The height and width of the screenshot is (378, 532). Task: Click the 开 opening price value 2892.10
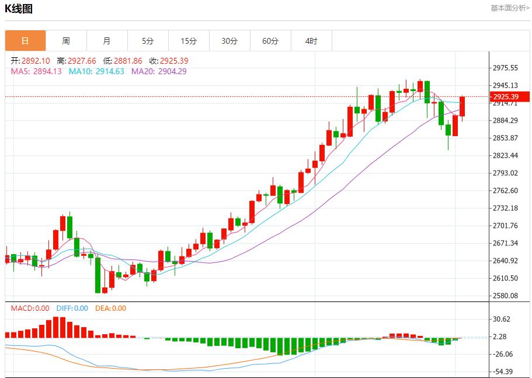(36, 61)
